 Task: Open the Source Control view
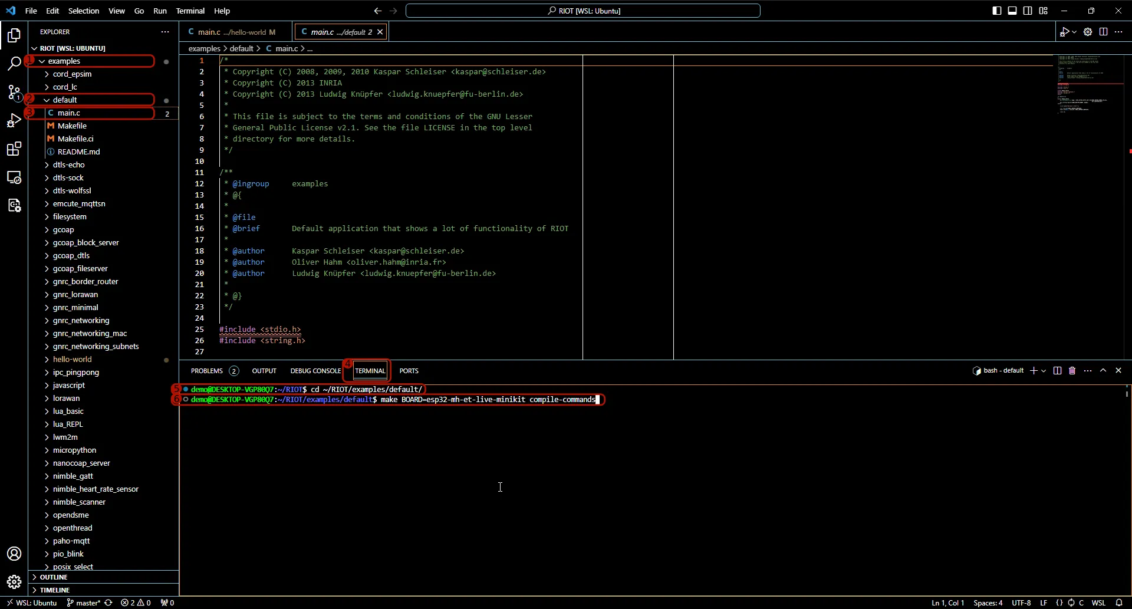pos(13,93)
